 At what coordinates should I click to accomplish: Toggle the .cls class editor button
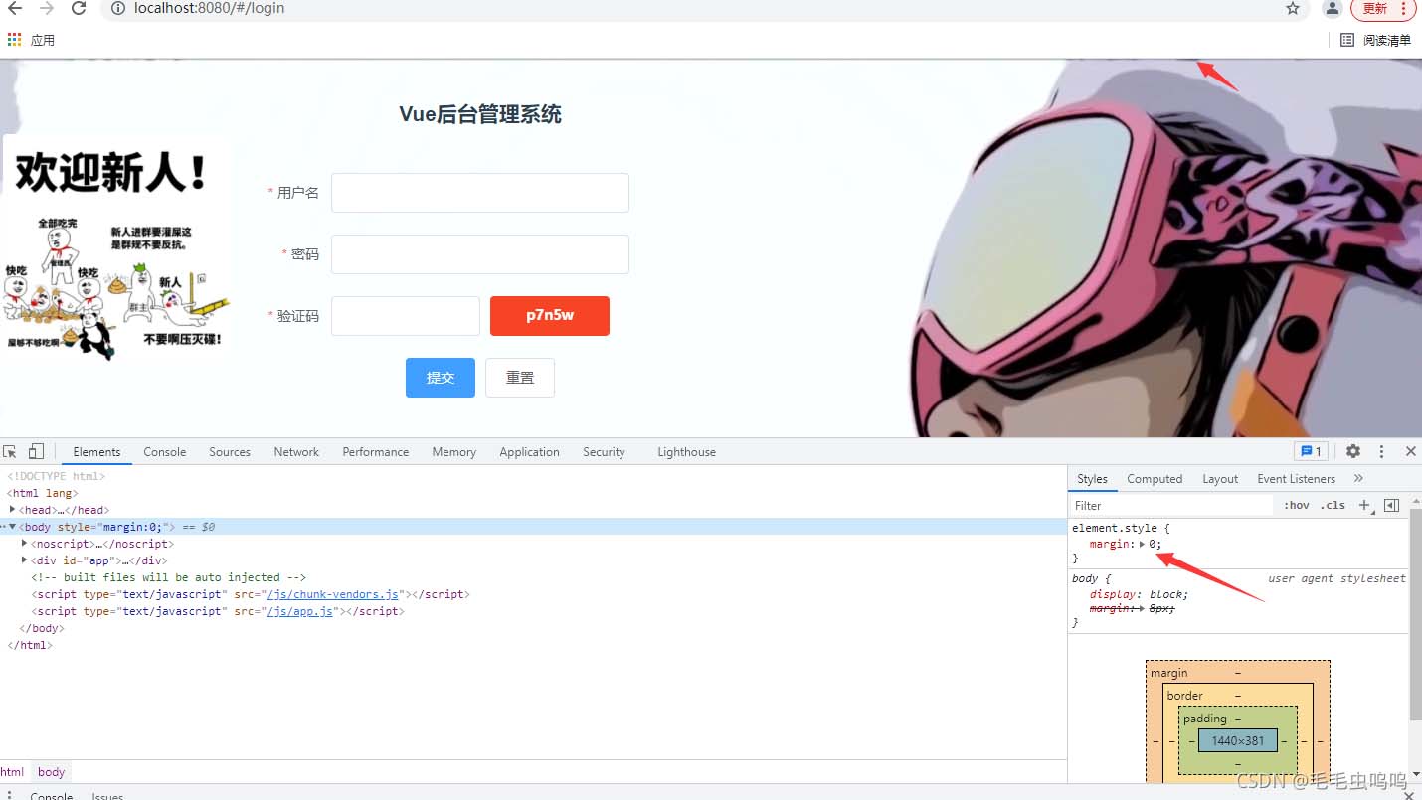point(1333,505)
